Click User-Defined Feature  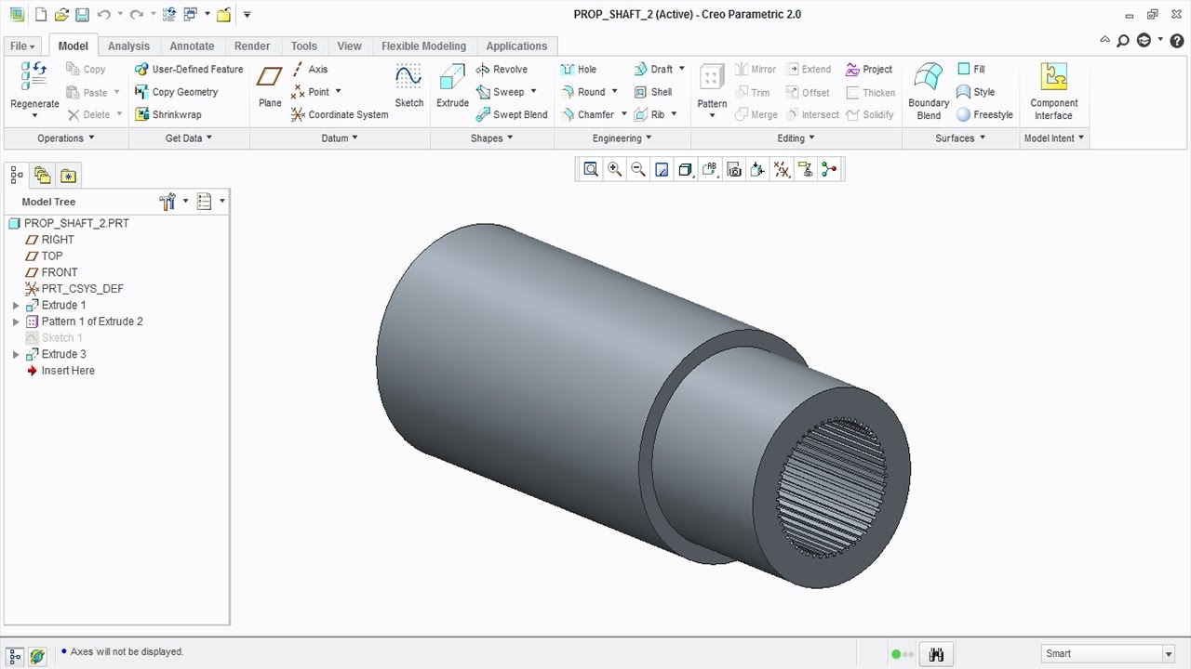point(189,69)
